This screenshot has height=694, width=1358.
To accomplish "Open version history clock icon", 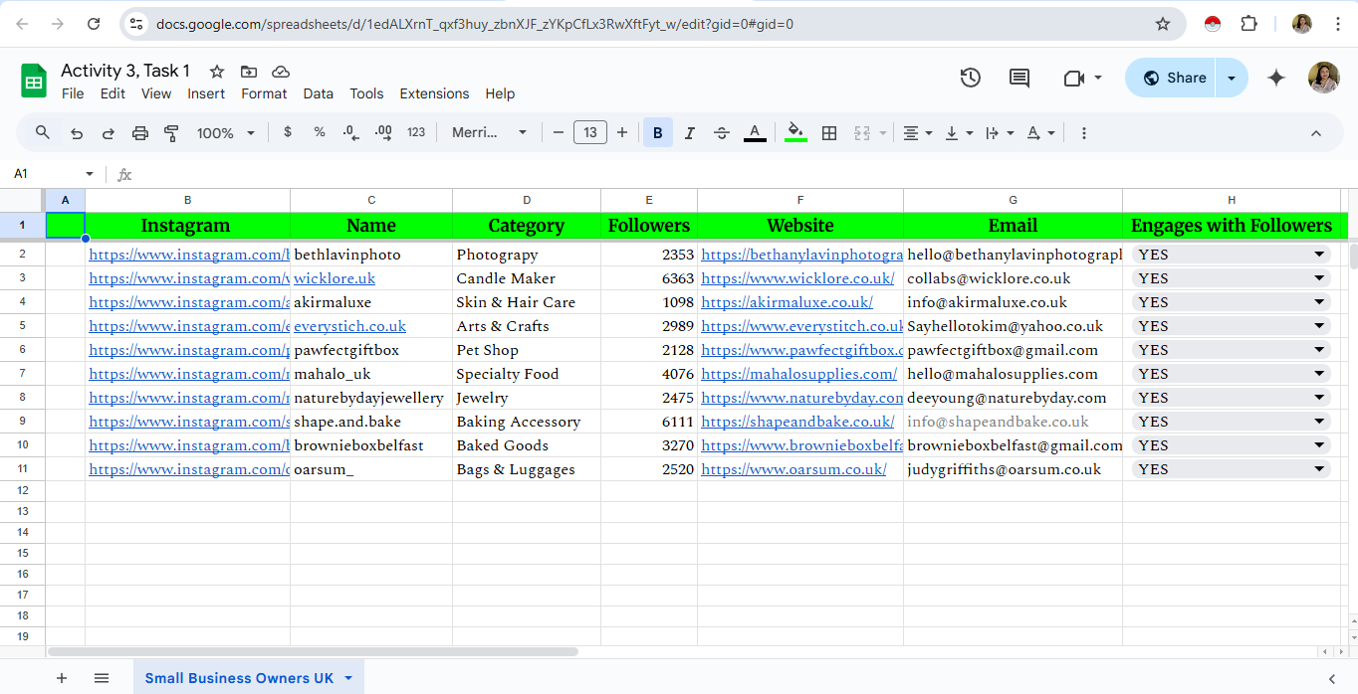I will [971, 78].
